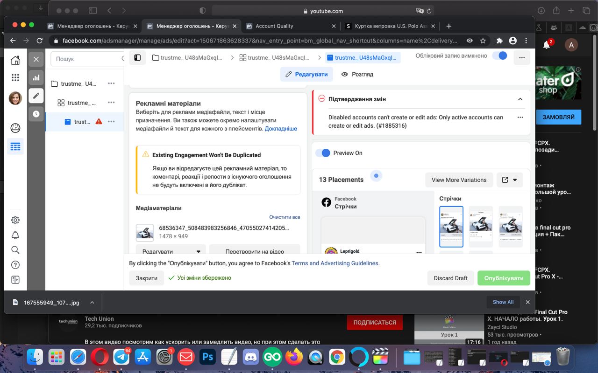Open Chrome three-dot menu
This screenshot has height=373, width=598.
pos(526,41)
